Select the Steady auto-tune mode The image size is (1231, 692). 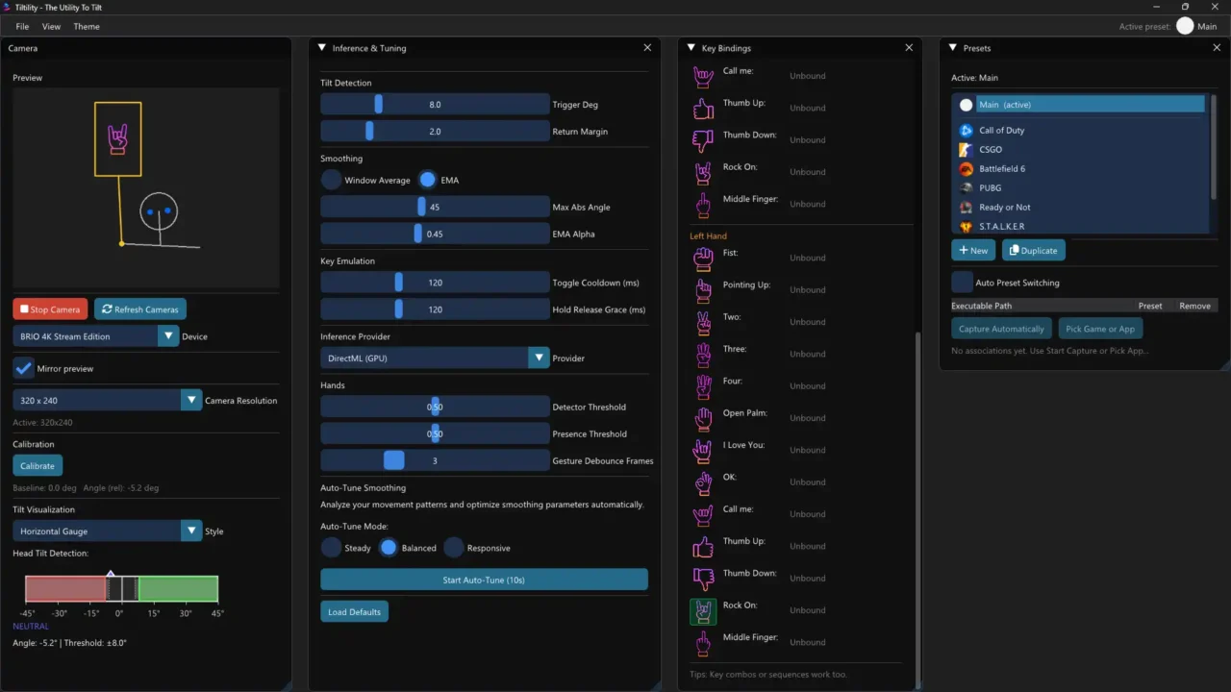pyautogui.click(x=330, y=547)
